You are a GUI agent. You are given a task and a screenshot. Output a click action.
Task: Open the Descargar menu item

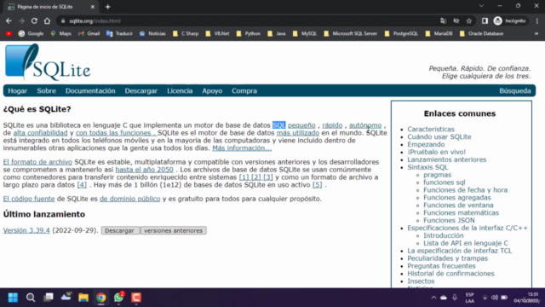[141, 91]
